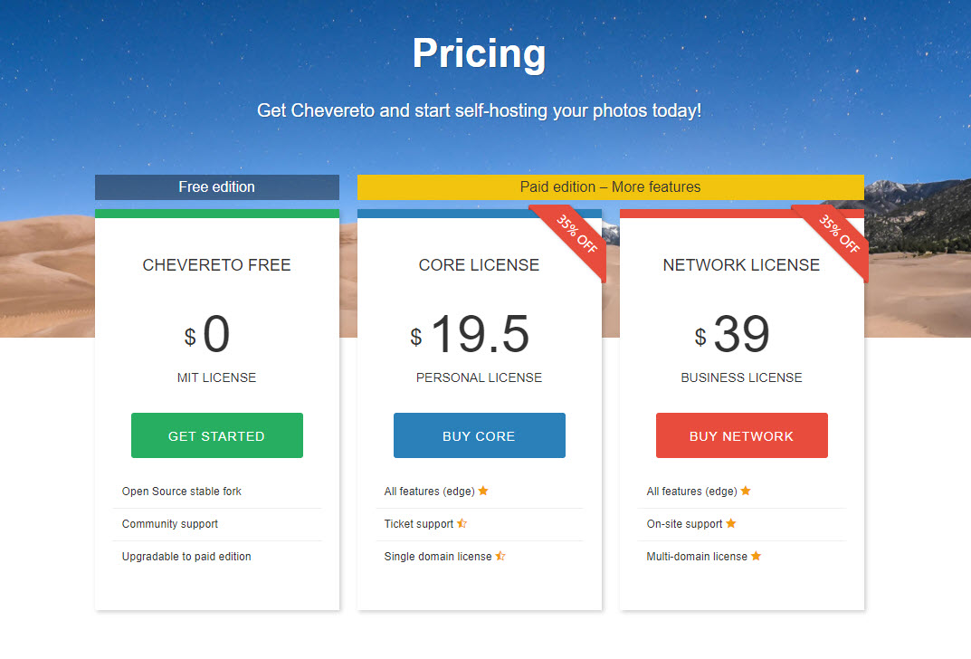Screen dimensions: 971x659
Task: Click the star beside Network All features
Action: point(746,491)
